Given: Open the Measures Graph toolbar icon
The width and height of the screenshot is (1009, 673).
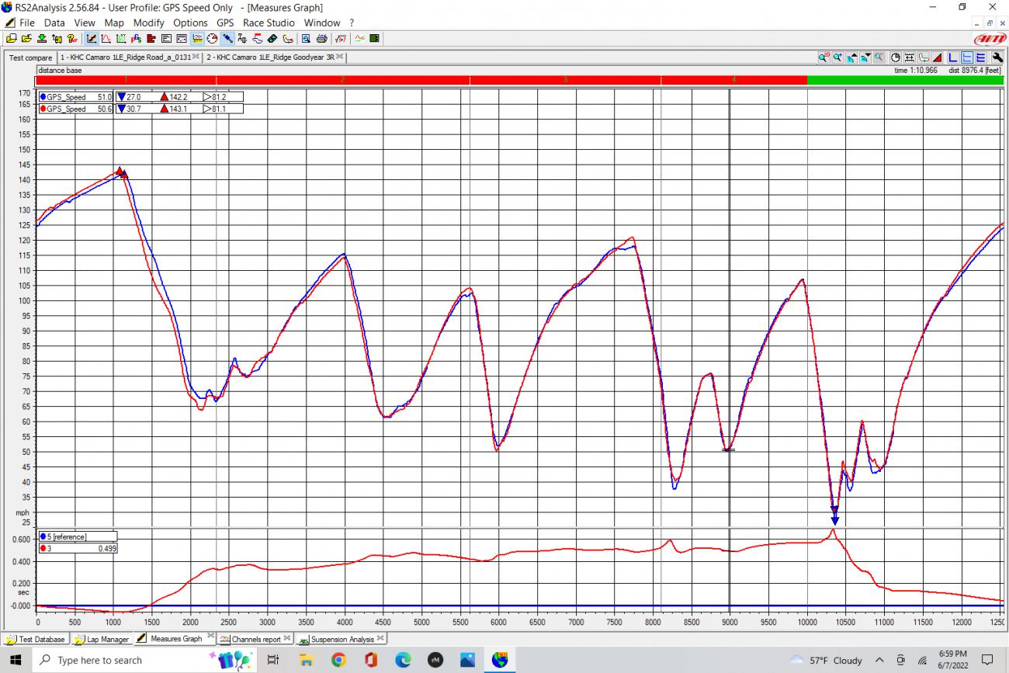Looking at the screenshot, I should (91, 38).
